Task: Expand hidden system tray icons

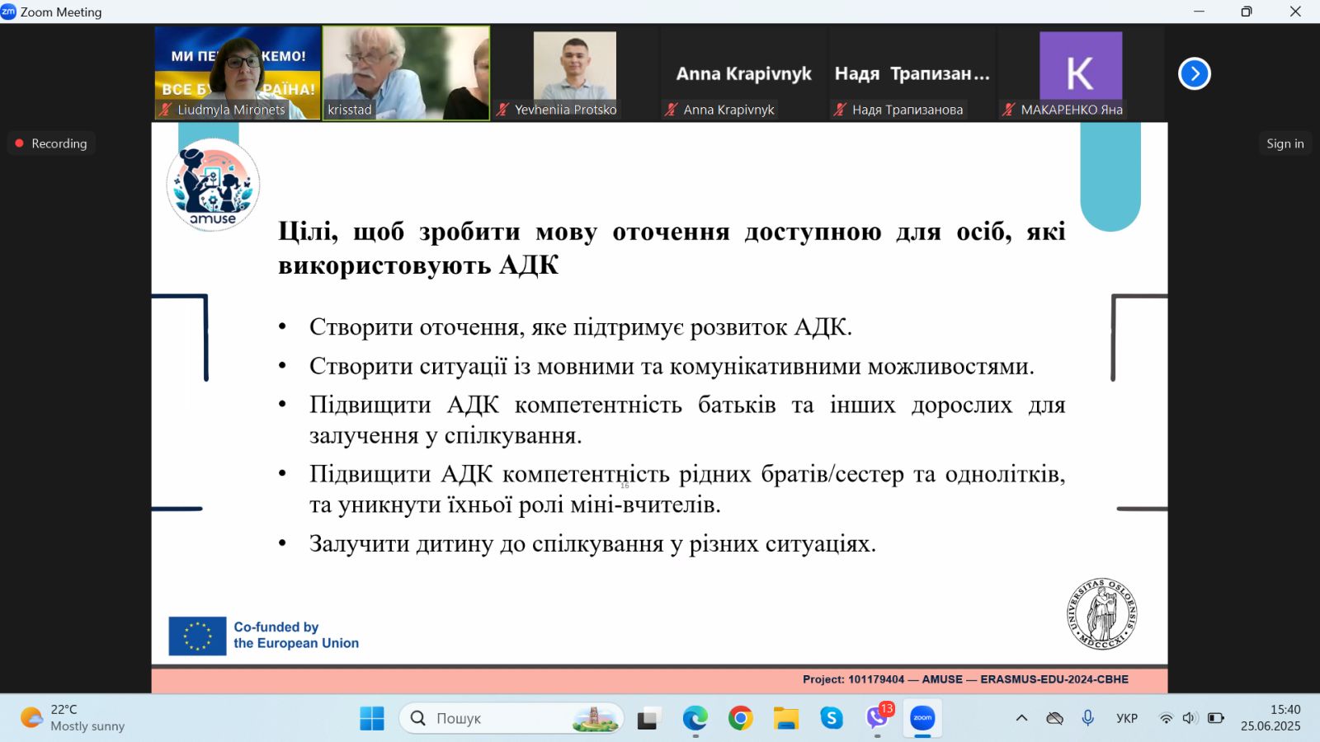Action: click(x=1021, y=718)
